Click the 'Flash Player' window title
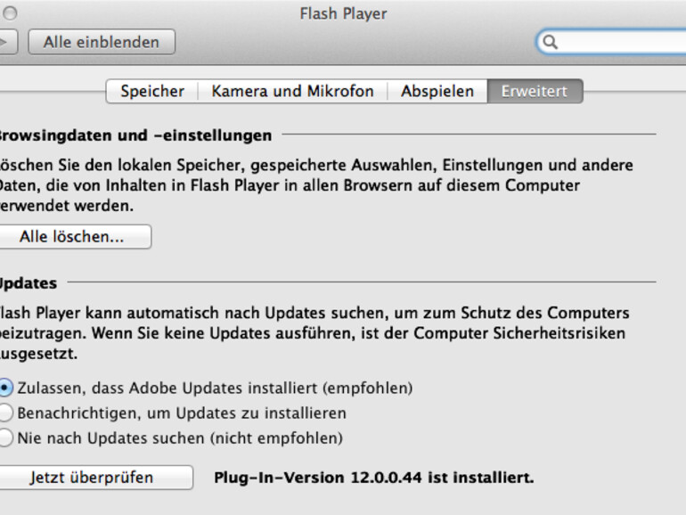Image resolution: width=686 pixels, height=515 pixels. (343, 14)
